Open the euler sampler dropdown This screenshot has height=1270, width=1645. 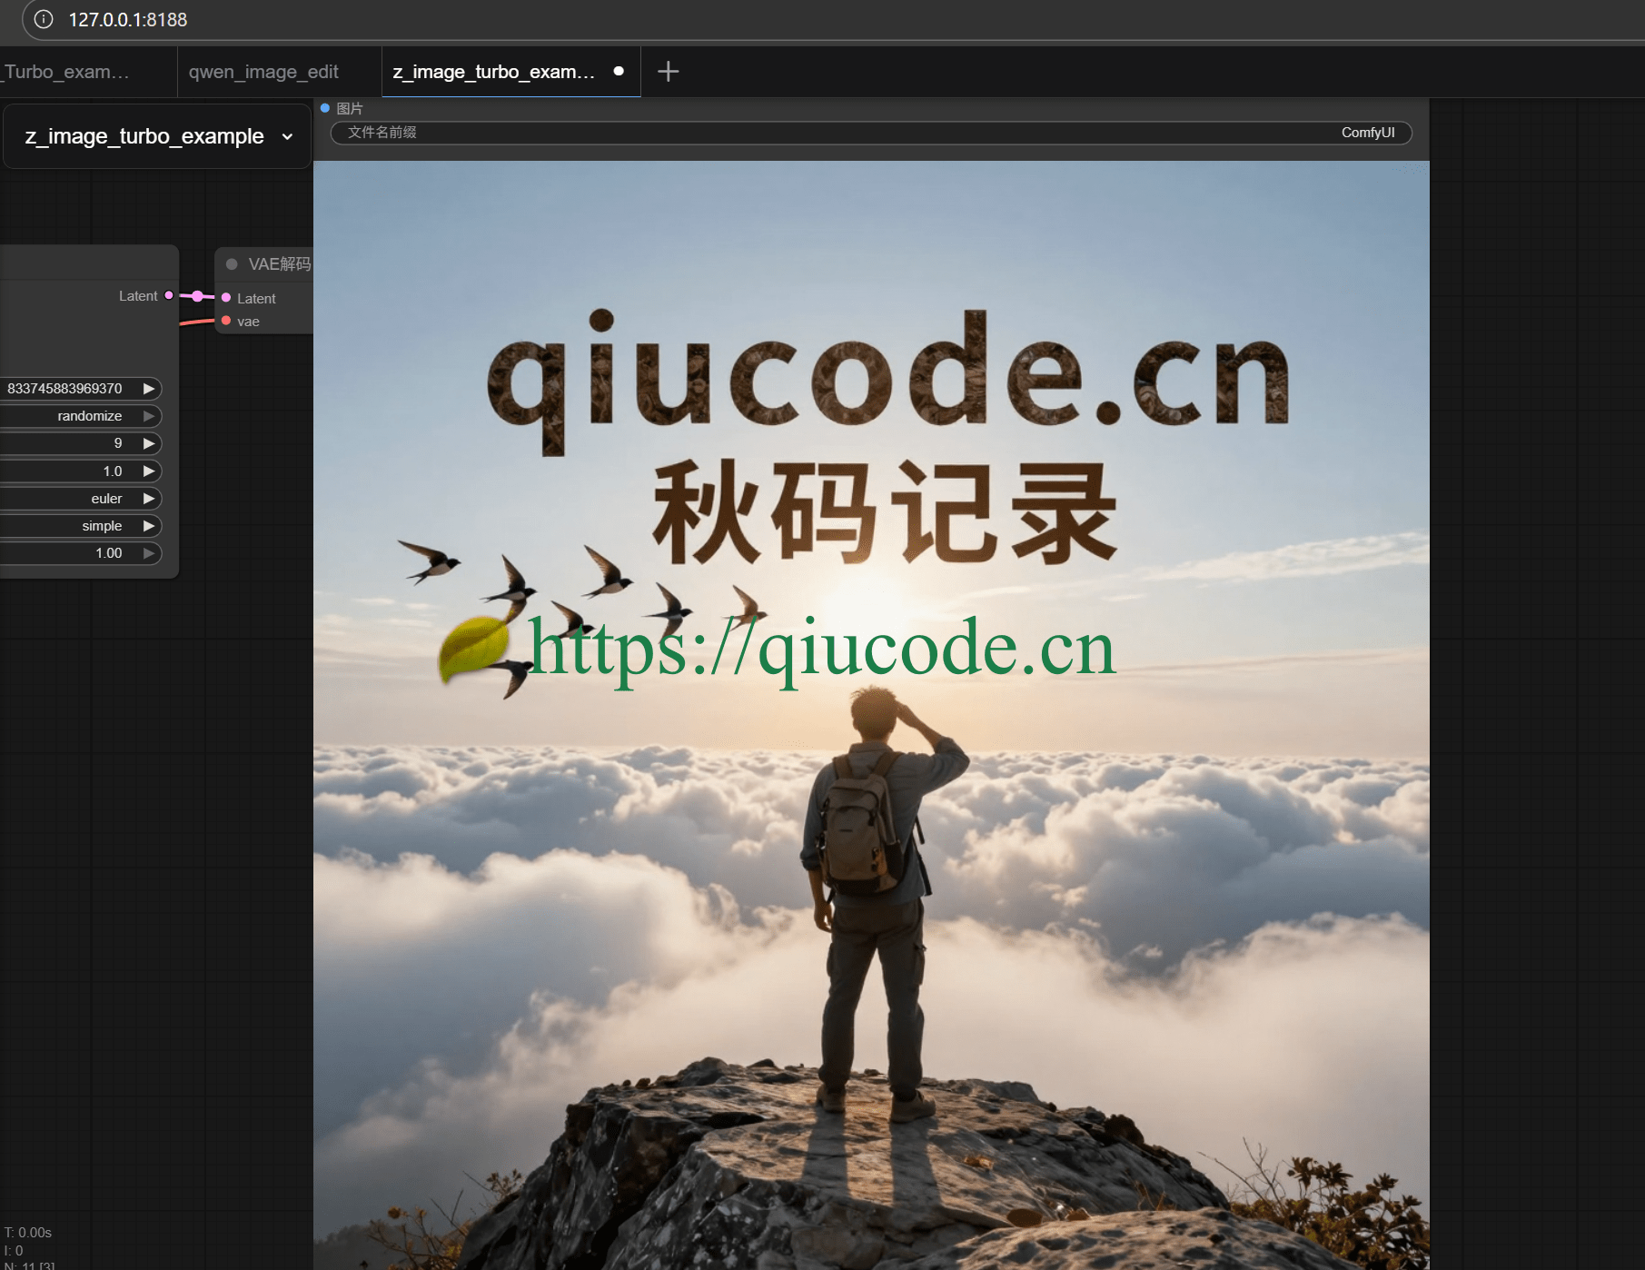[x=106, y=498]
